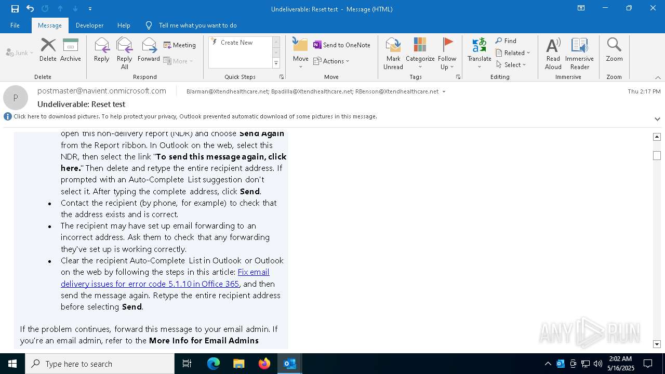Click the message scrollbar up arrow
Image resolution: width=665 pixels, height=374 pixels.
click(x=657, y=137)
